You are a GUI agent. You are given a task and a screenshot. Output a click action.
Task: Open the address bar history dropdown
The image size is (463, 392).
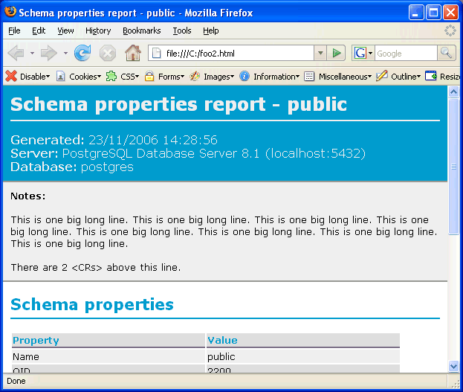click(320, 53)
